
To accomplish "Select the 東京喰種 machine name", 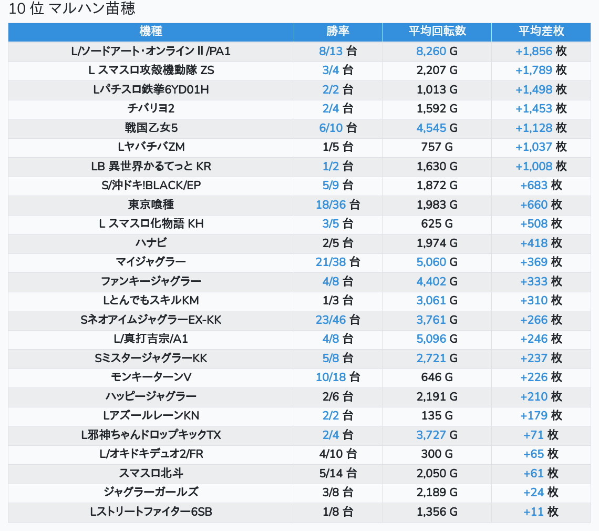I will 151,205.
